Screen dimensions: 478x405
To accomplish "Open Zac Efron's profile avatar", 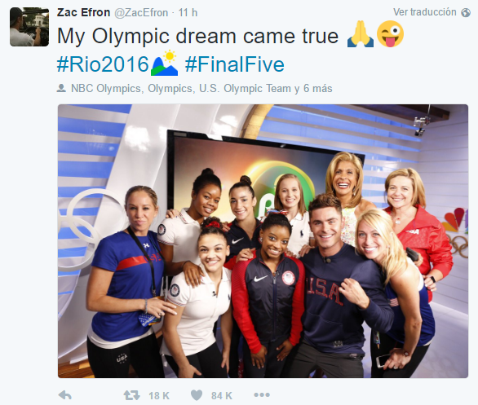I will tap(29, 27).
